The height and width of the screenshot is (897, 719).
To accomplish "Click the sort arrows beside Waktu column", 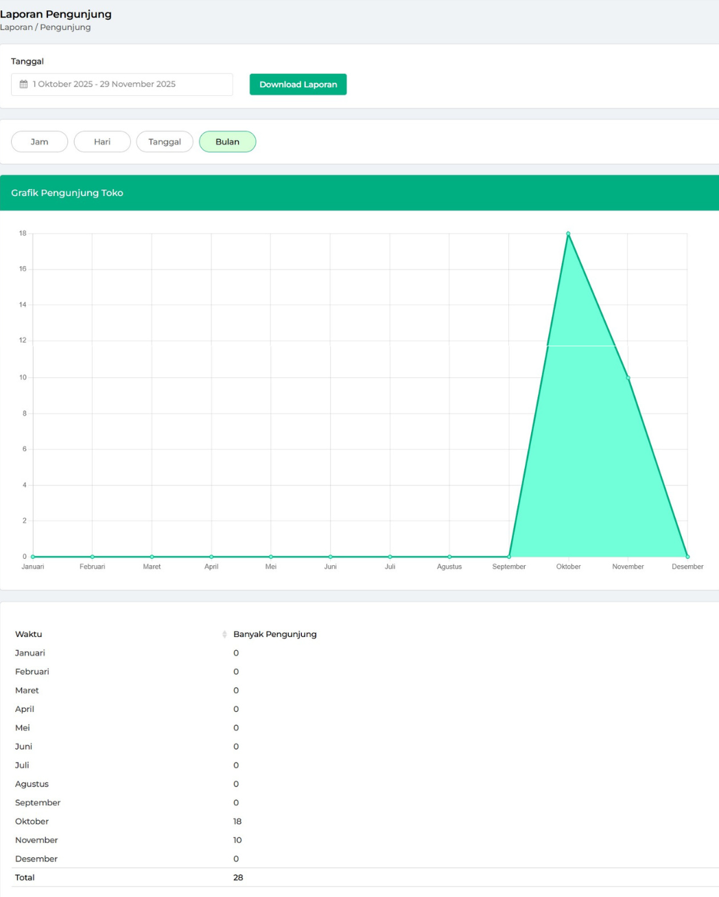I will coord(224,634).
